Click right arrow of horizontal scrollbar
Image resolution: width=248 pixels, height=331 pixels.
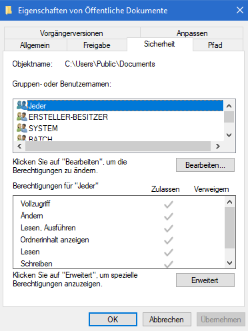point(218,146)
